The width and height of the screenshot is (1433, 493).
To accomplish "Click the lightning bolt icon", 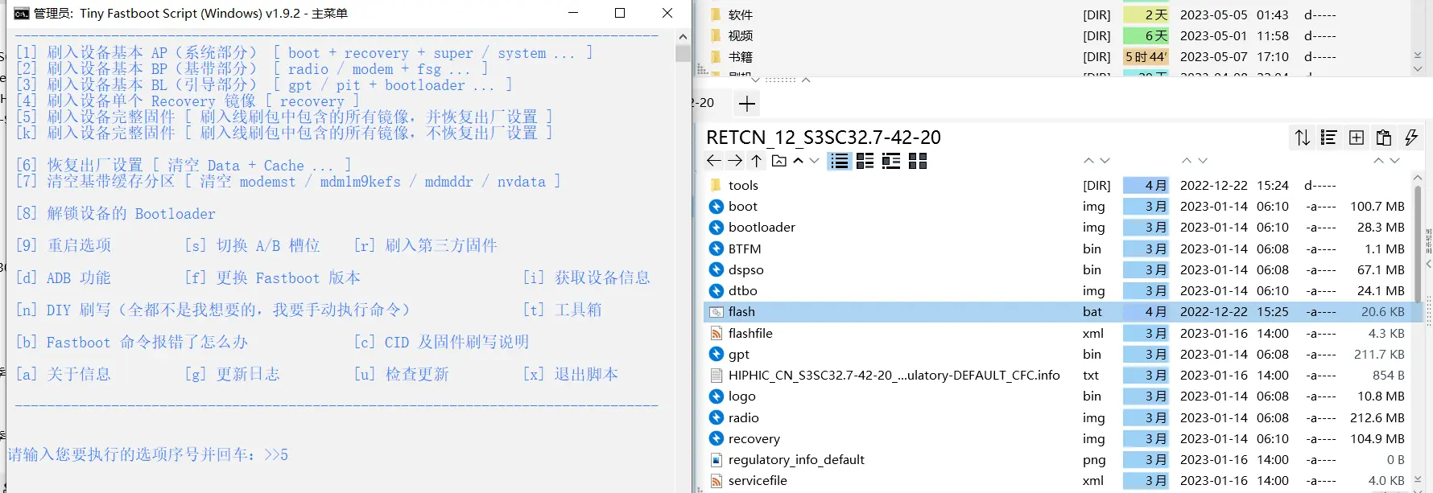I will (1411, 138).
